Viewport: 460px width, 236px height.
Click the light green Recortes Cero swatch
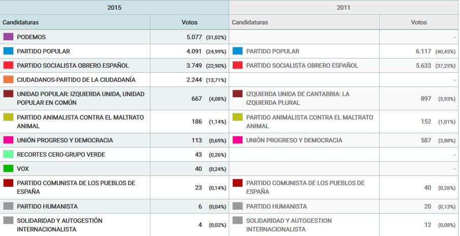(8, 155)
